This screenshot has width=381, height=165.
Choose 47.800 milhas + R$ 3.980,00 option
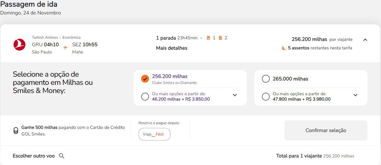266,96
